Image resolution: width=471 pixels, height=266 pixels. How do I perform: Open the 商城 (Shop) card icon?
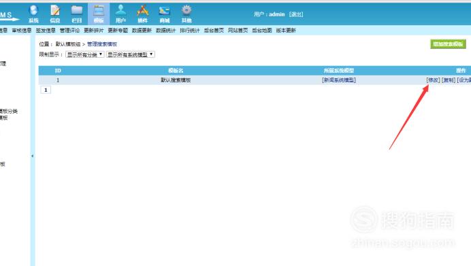coord(165,14)
